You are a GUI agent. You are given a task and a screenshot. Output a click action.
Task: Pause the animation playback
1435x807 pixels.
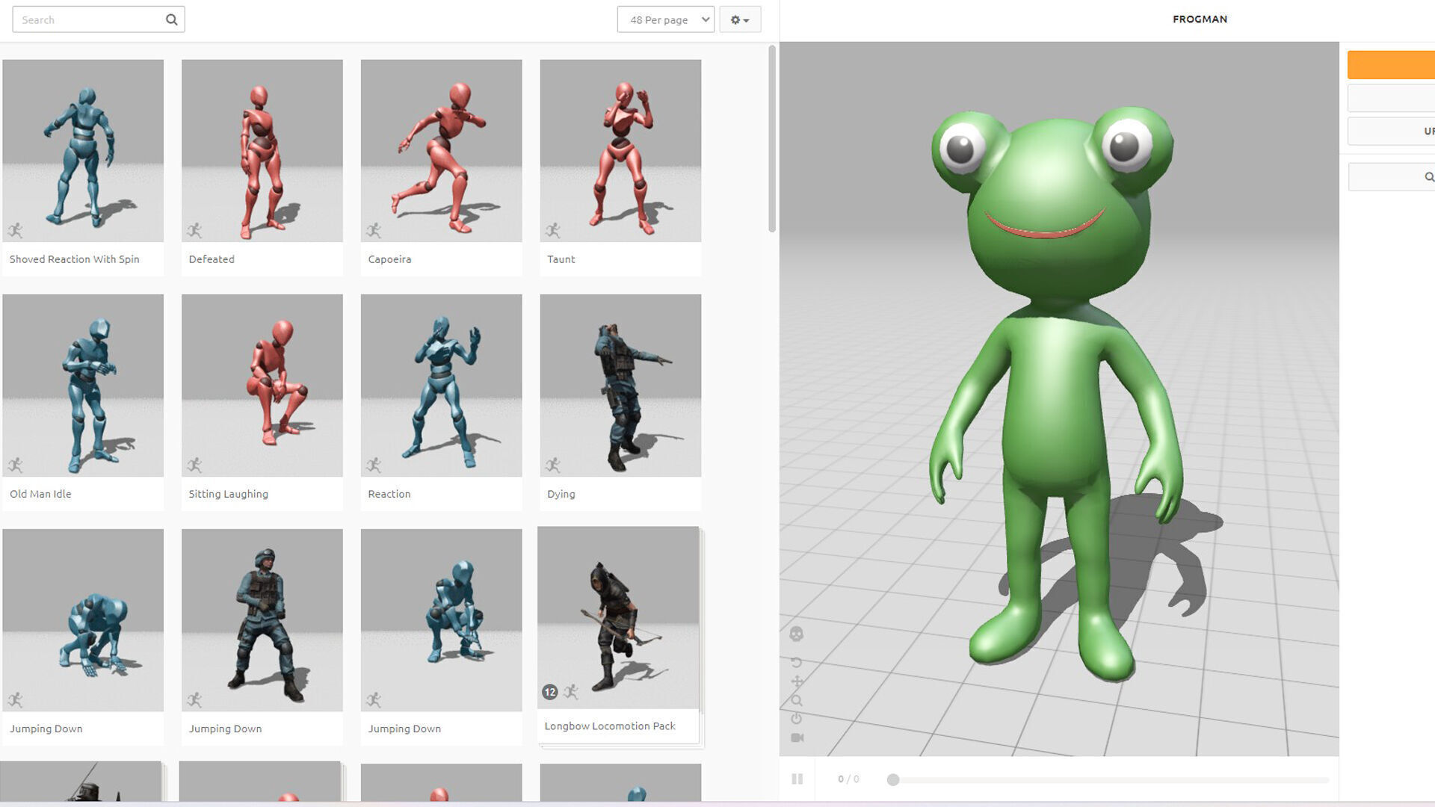pos(797,779)
